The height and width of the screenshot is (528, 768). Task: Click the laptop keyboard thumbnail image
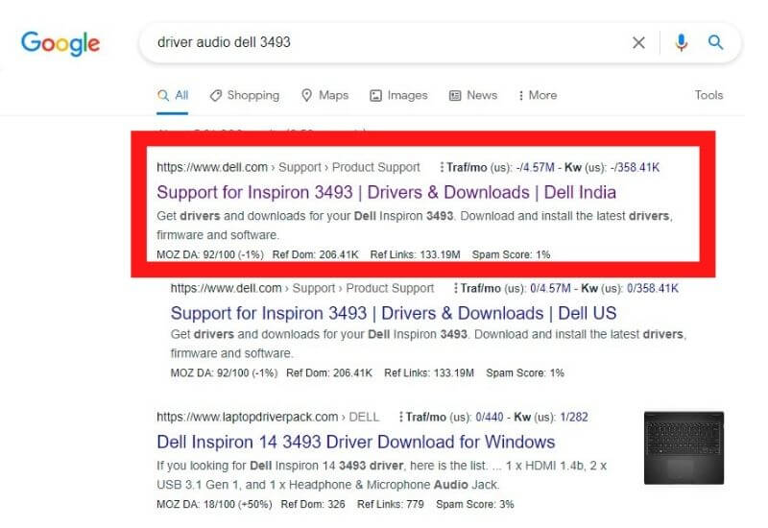684,447
